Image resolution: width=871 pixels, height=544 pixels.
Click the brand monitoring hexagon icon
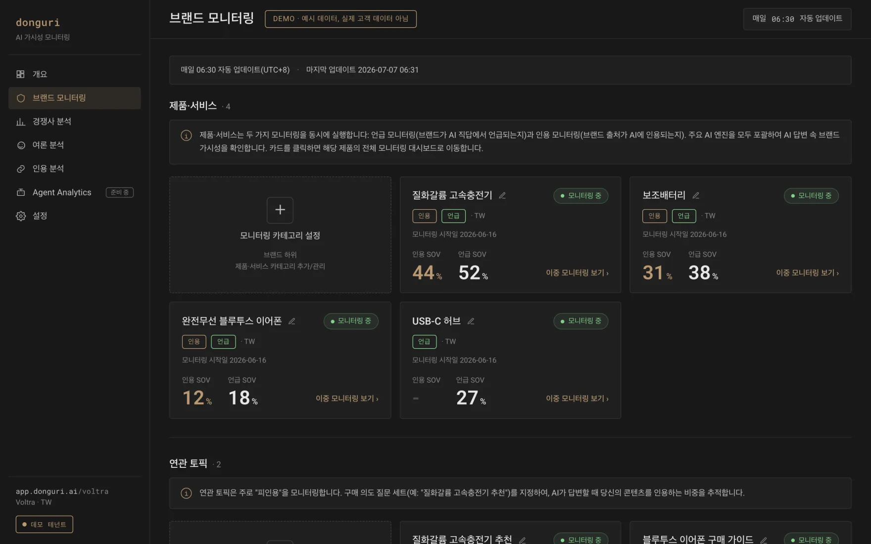click(20, 98)
